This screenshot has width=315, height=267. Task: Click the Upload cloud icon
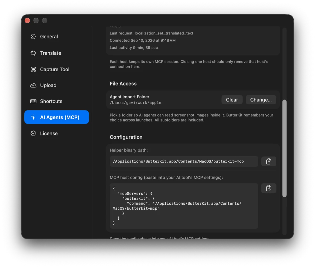tap(33, 85)
